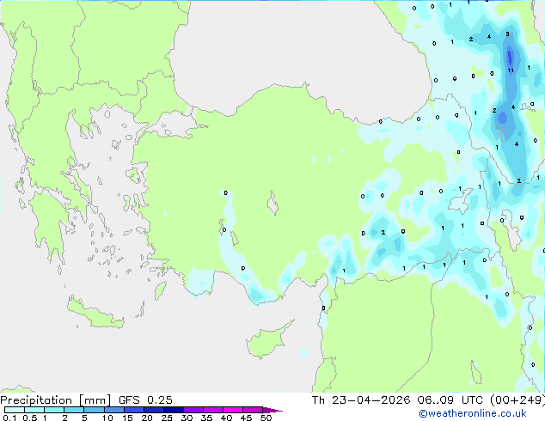Click the 'Precipitation [mm]' title text
Image resolution: width=545 pixels, height=421 pixels.
click(x=55, y=400)
